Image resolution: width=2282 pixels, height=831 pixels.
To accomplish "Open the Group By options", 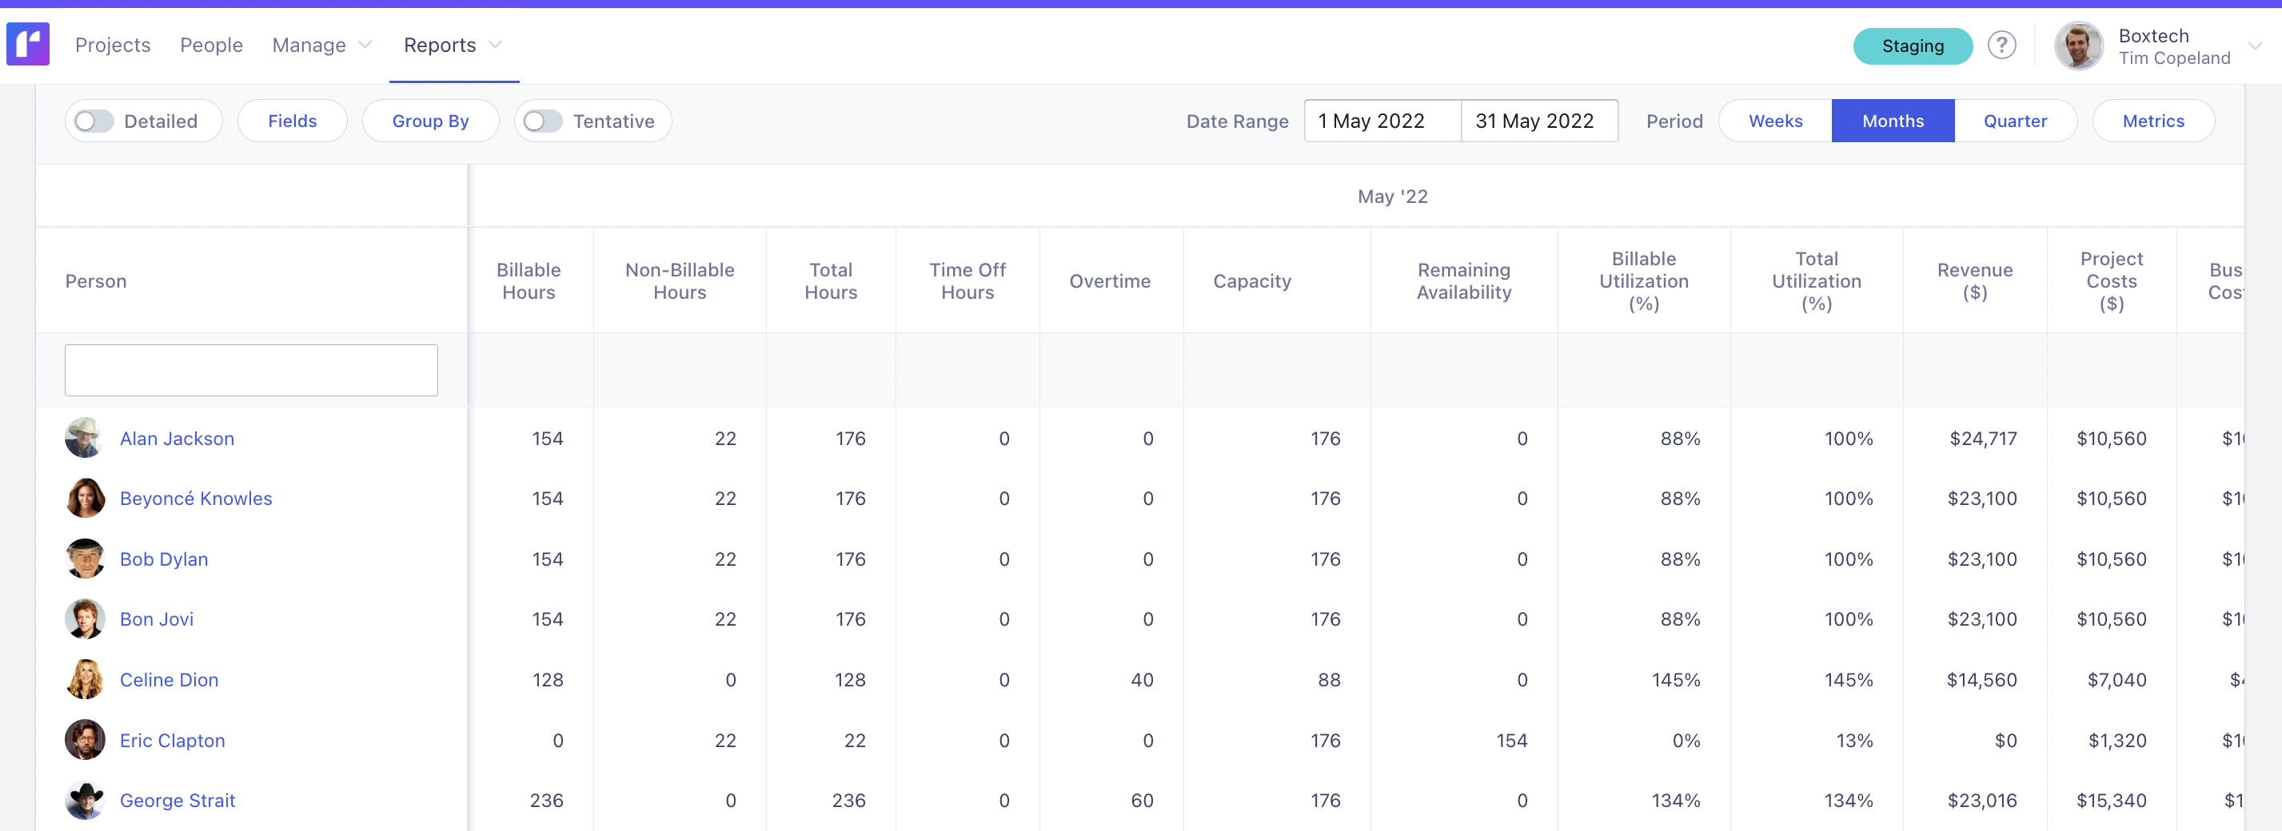I will pos(429,121).
